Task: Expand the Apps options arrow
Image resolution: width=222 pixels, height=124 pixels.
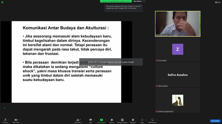Action: point(145,120)
